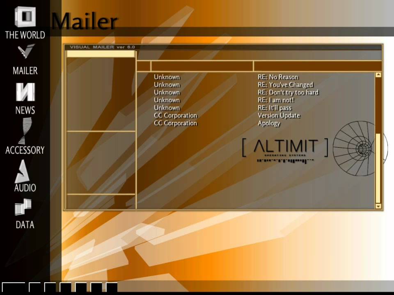Open the Data blocks icon
Image resolution: width=394 pixels, height=295 pixels.
coord(23,207)
